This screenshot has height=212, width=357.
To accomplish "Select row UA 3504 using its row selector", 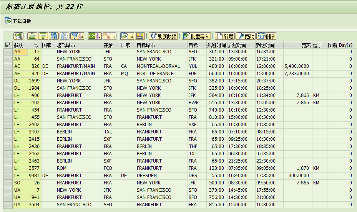I will [x=8, y=205].
